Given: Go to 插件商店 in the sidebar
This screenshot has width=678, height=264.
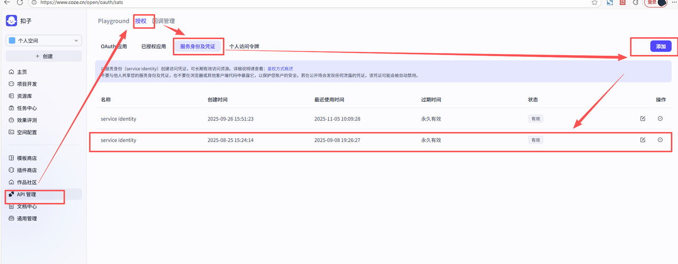Looking at the screenshot, I should pos(26,170).
